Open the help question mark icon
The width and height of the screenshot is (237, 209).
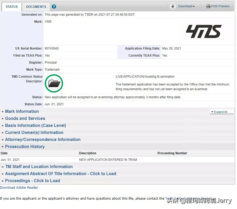pyautogui.click(x=54, y=7)
